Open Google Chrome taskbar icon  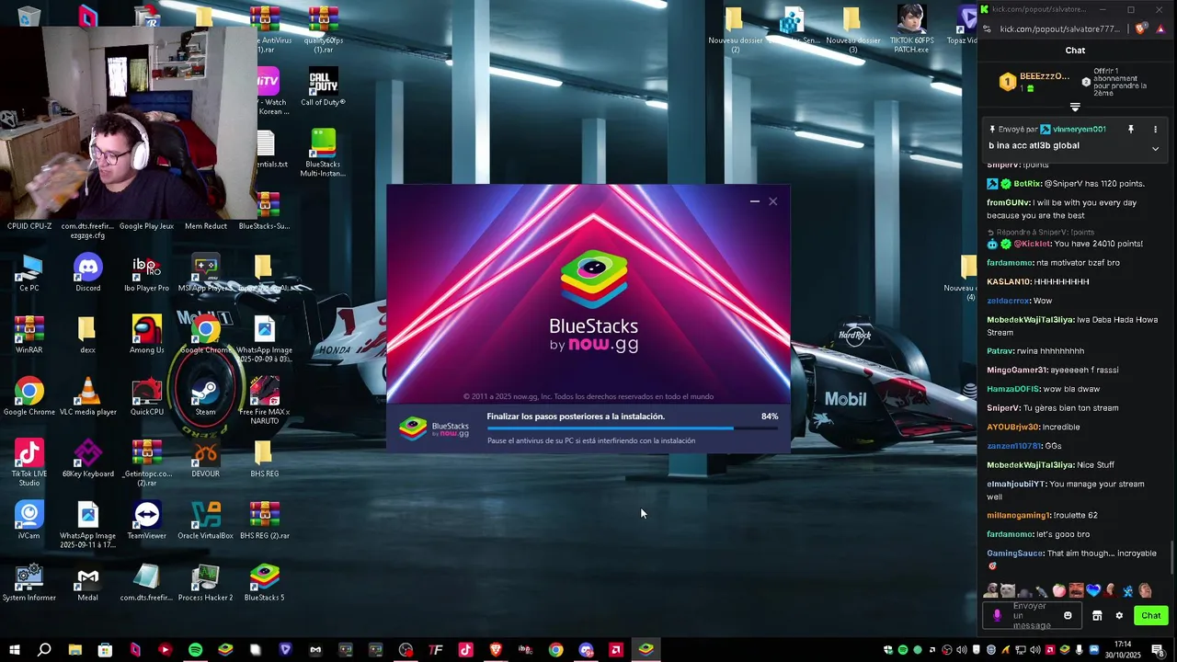tap(555, 650)
